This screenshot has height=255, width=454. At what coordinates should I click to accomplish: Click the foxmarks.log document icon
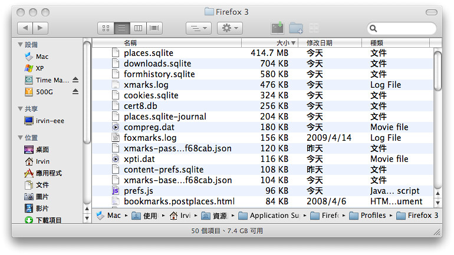(116, 138)
